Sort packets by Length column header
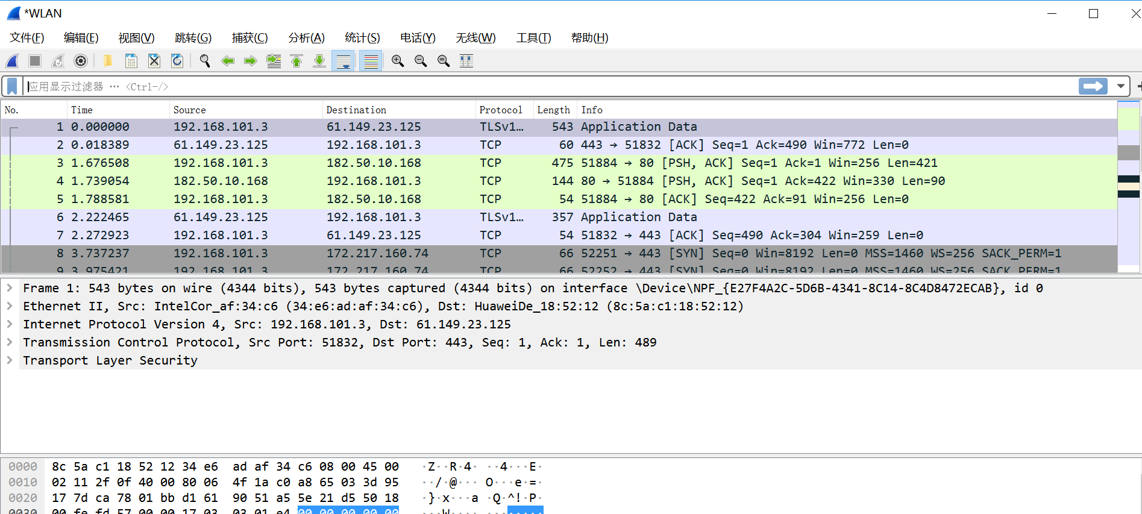 point(555,110)
